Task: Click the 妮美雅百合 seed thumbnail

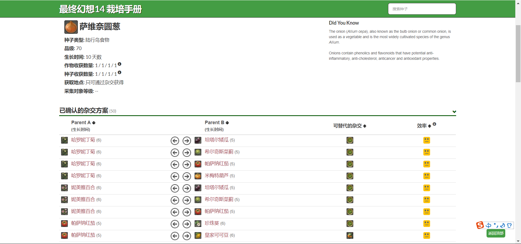Action: (x=64, y=188)
